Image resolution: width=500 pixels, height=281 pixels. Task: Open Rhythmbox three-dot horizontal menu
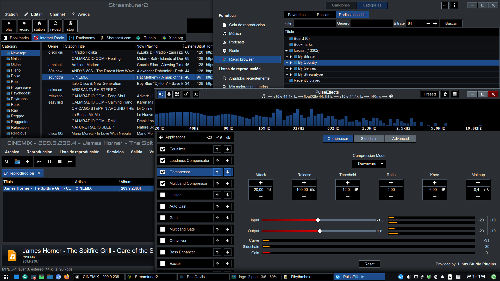pos(445,5)
